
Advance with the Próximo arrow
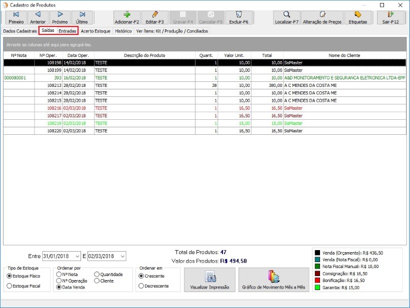click(60, 17)
